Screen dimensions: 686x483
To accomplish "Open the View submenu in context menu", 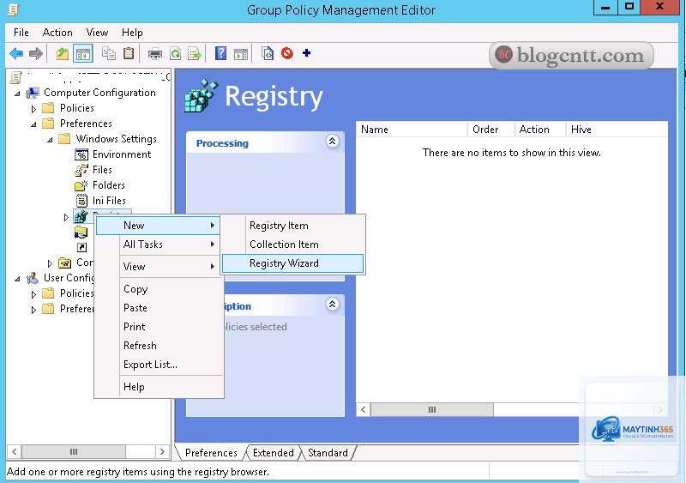I will click(x=159, y=267).
